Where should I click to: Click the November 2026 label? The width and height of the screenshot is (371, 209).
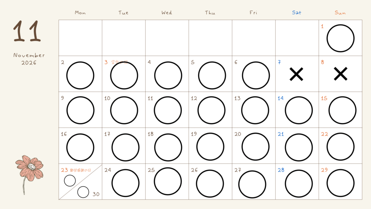[x=29, y=59]
